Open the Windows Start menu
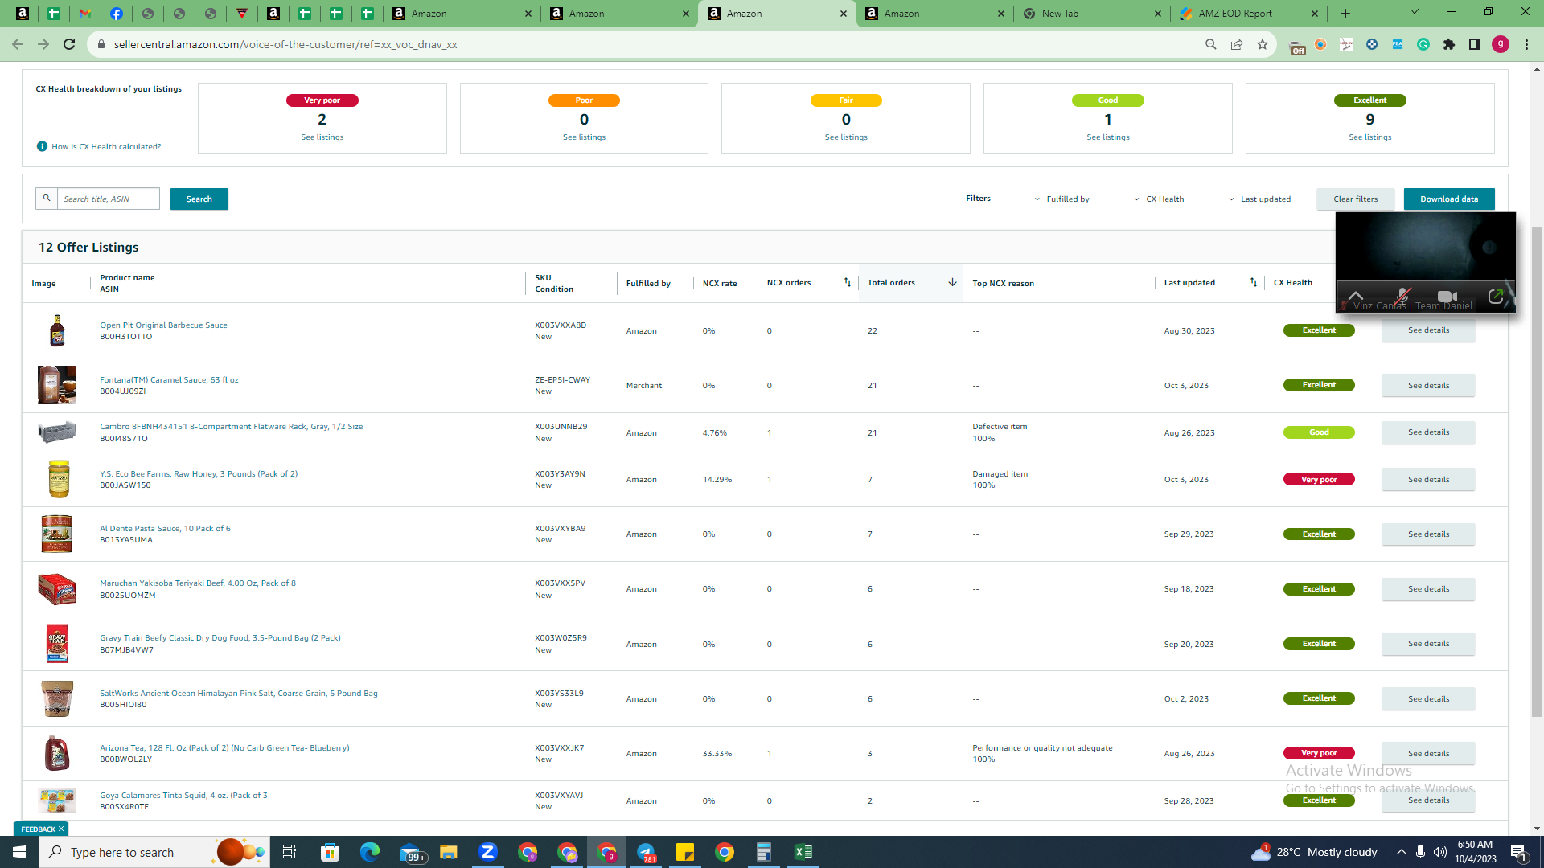The image size is (1544, 868). 19,852
